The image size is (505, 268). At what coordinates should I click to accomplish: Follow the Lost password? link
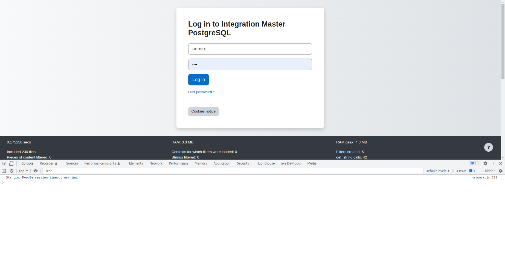(201, 92)
